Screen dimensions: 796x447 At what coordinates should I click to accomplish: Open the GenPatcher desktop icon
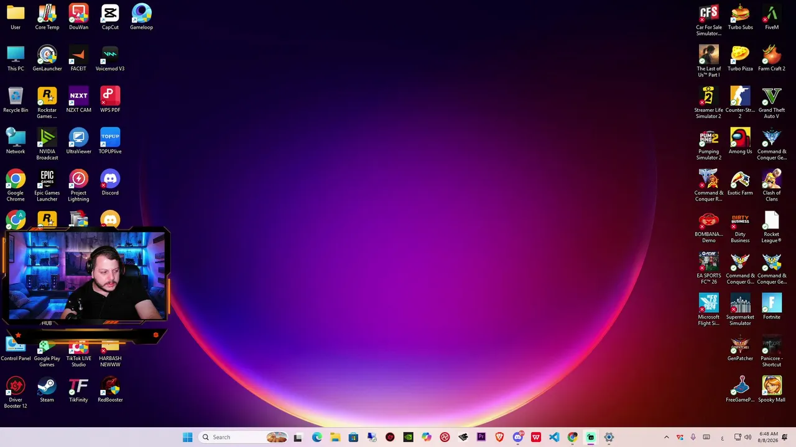click(x=740, y=348)
